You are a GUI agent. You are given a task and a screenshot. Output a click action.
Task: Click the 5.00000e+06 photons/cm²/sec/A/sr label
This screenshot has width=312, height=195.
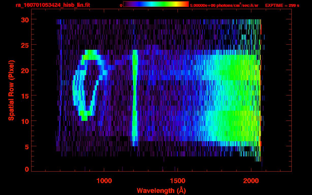224,5
